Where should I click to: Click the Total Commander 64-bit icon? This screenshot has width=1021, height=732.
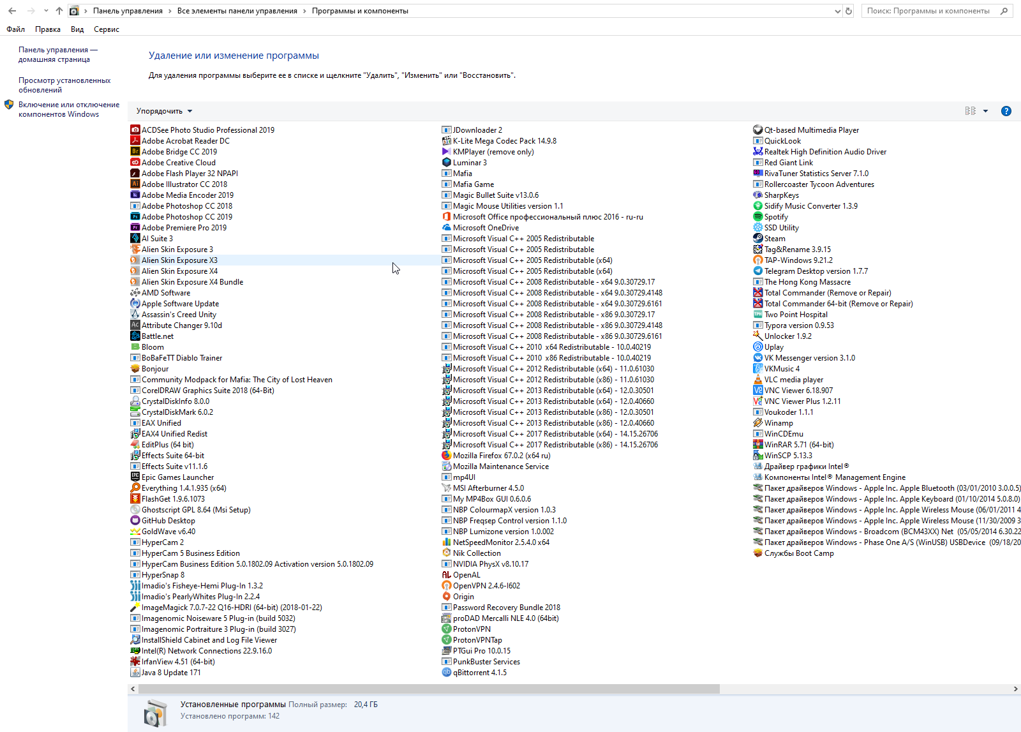click(758, 304)
